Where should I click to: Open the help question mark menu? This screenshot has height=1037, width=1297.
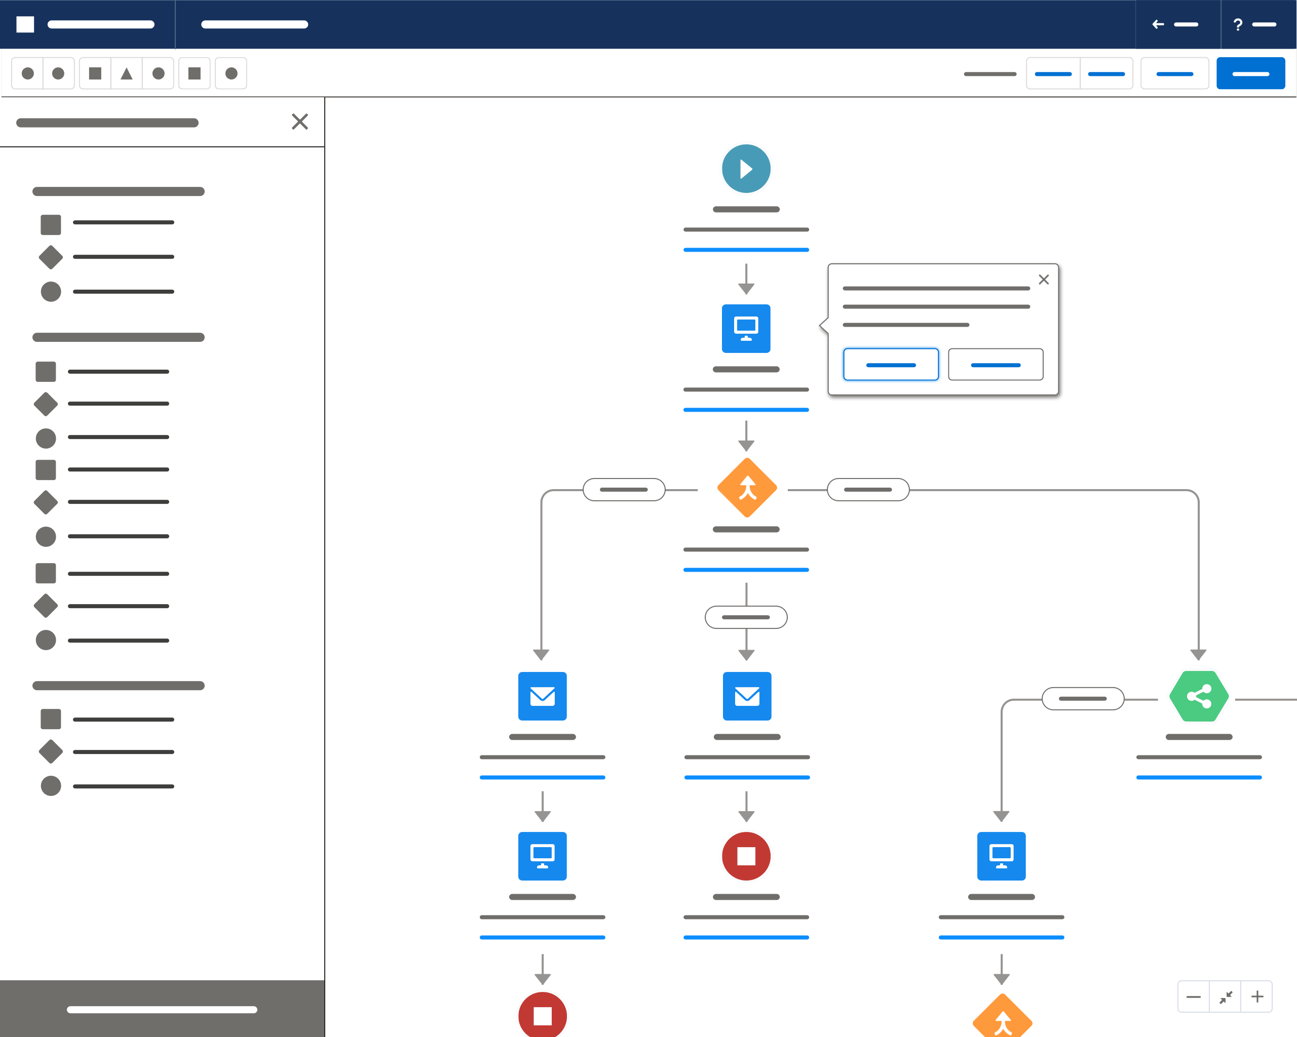pyautogui.click(x=1237, y=25)
